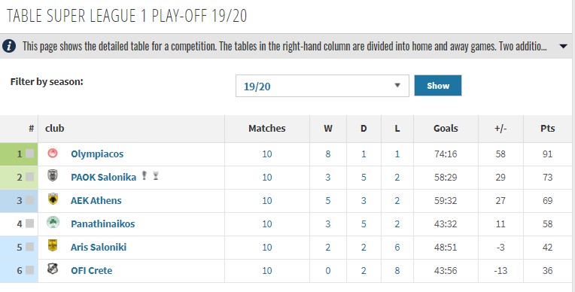Image resolution: width=575 pixels, height=292 pixels.
Task: Click the OFI Crete club crest icon
Action: pos(53,269)
